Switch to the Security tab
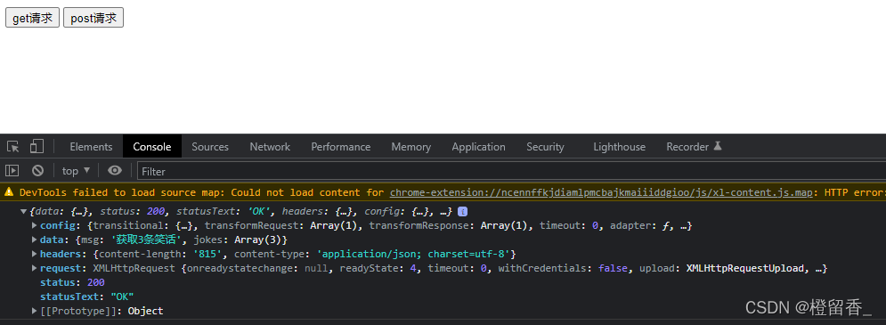This screenshot has width=886, height=325. [545, 147]
